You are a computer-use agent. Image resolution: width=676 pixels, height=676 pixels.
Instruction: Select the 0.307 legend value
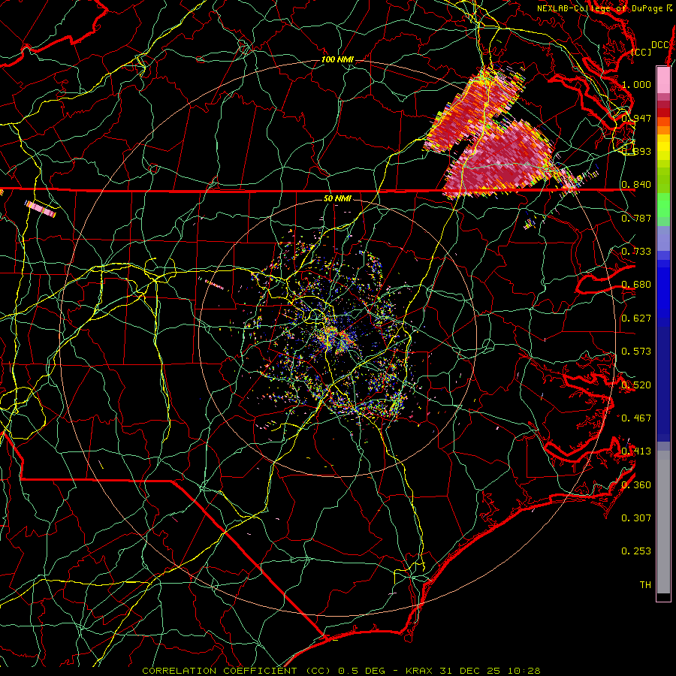click(636, 518)
